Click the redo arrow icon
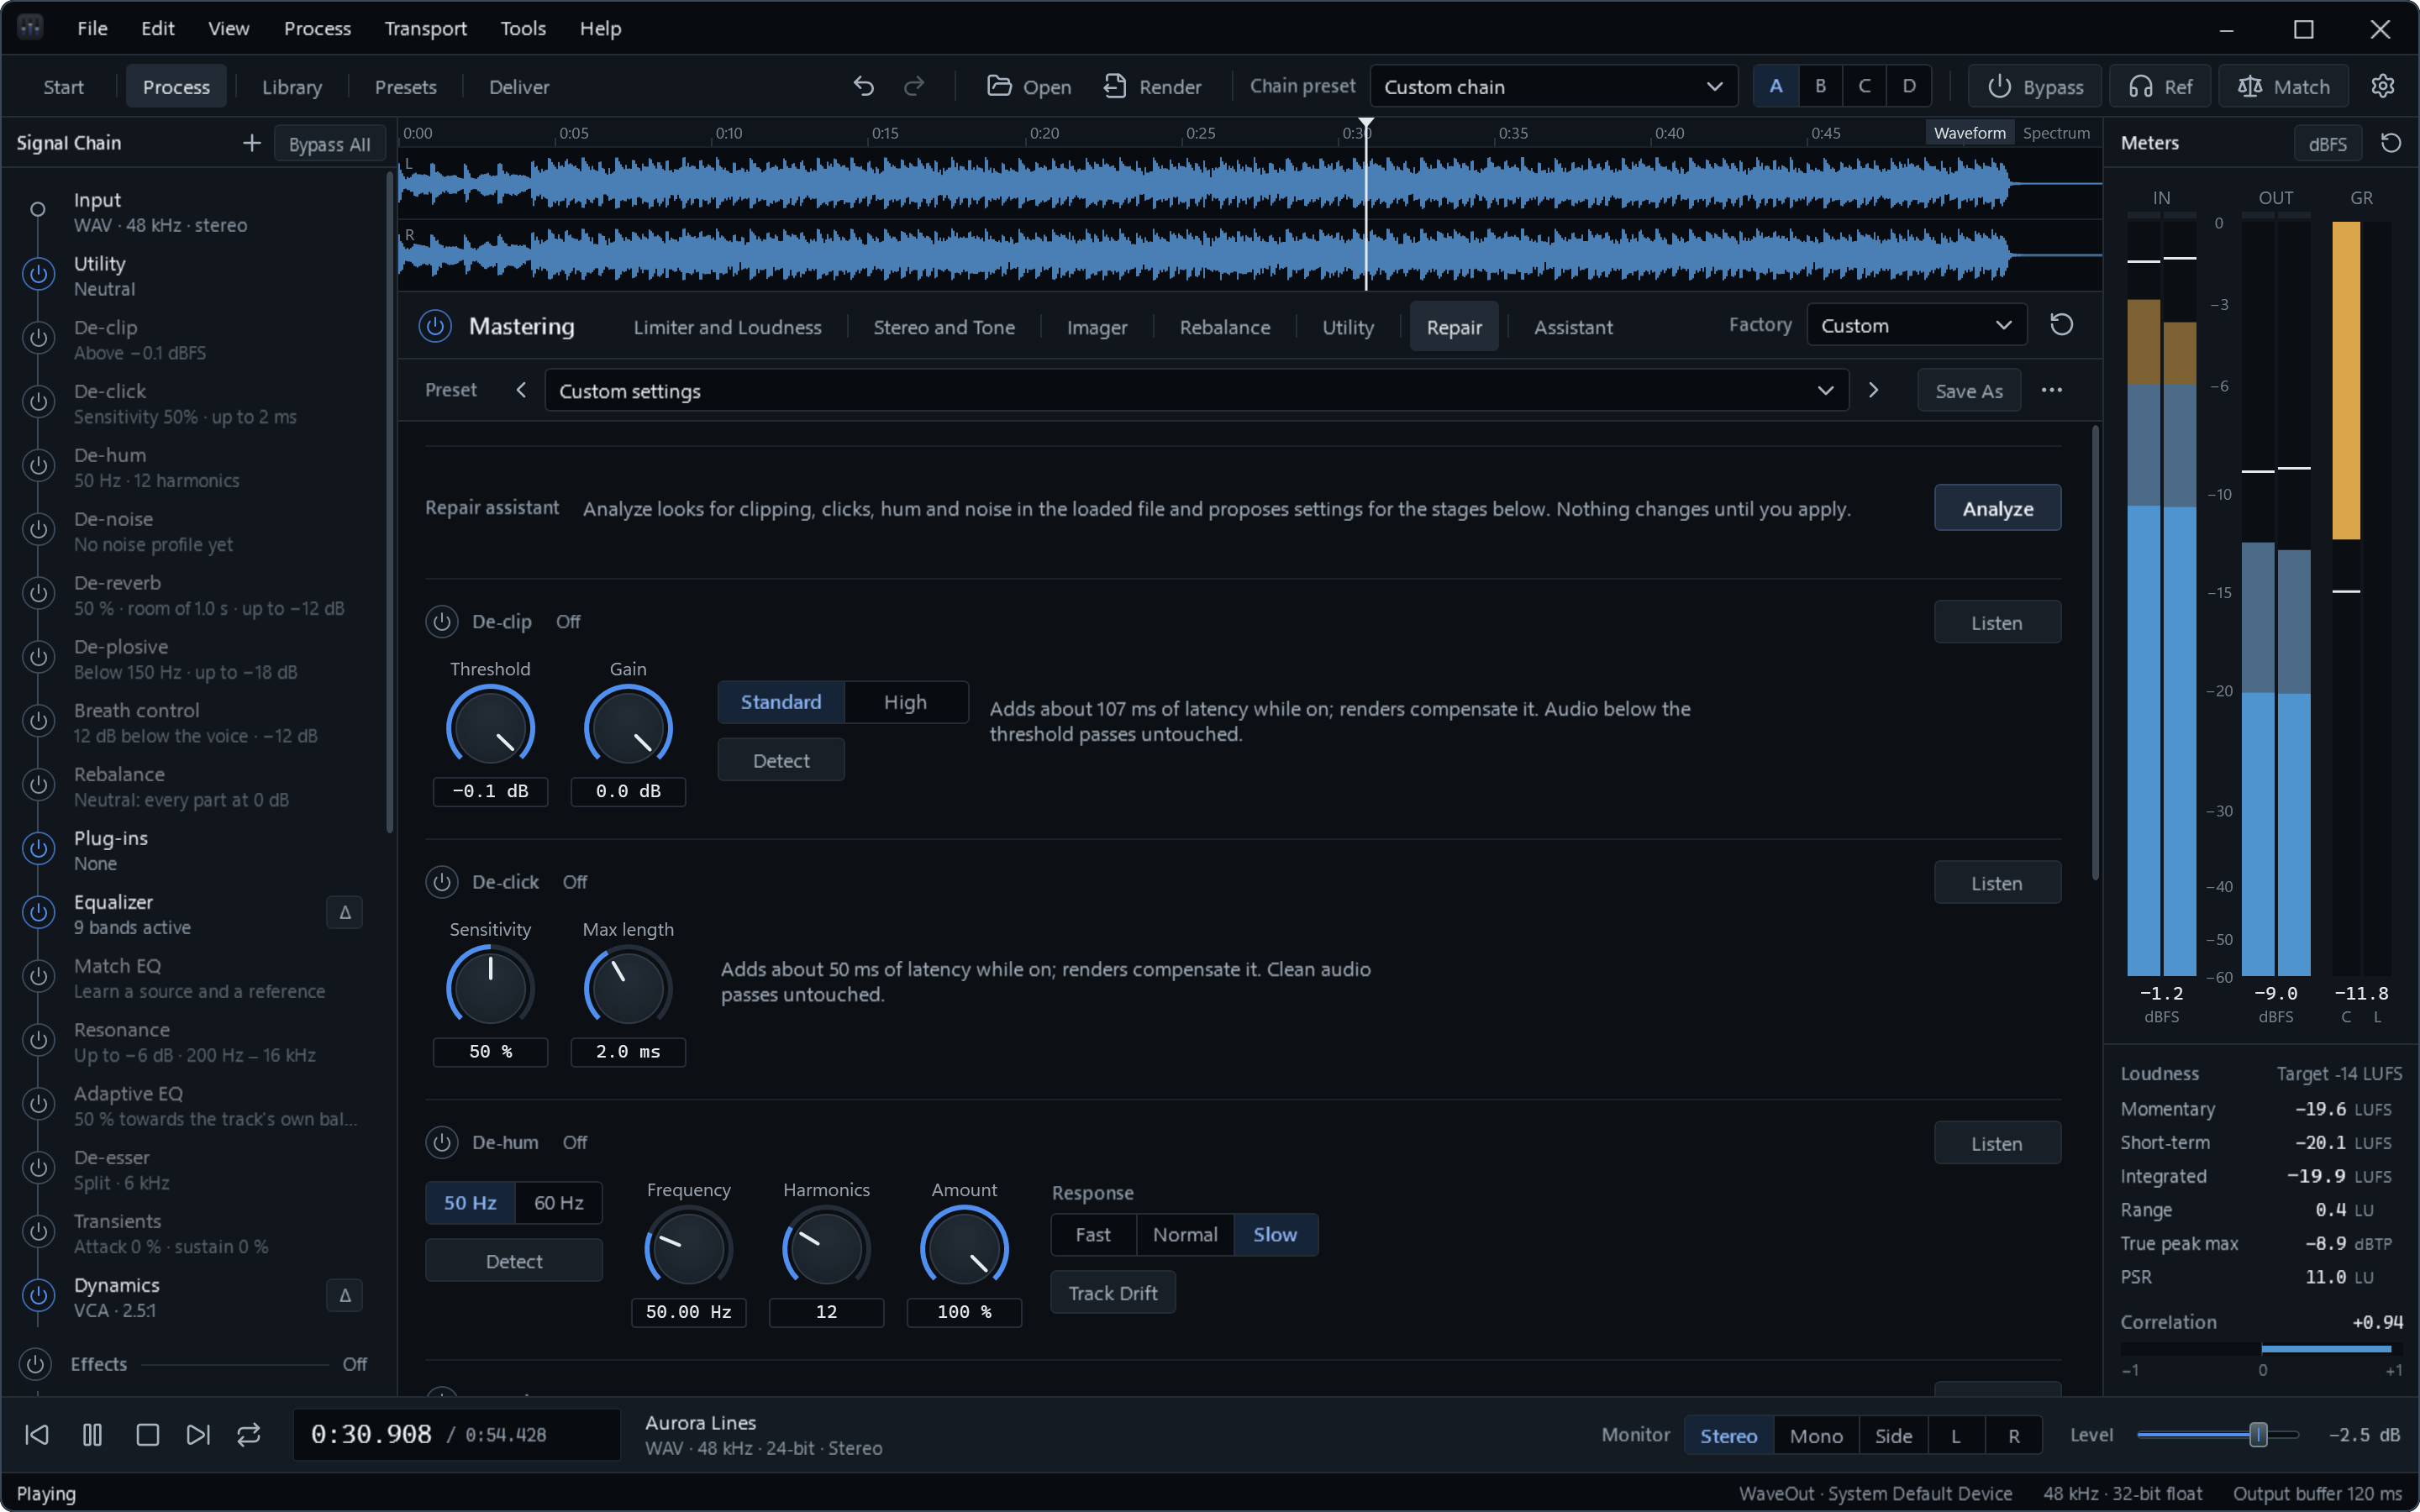Viewport: 2420px width, 1512px height. 914,87
